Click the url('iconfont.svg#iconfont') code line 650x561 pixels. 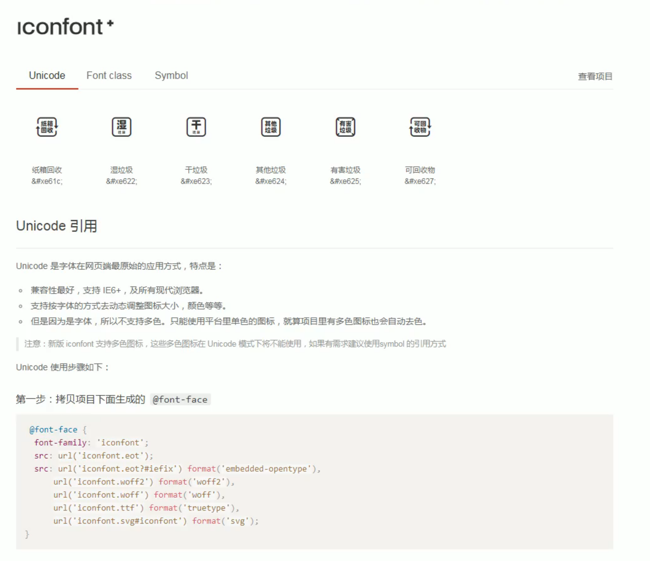(156, 521)
